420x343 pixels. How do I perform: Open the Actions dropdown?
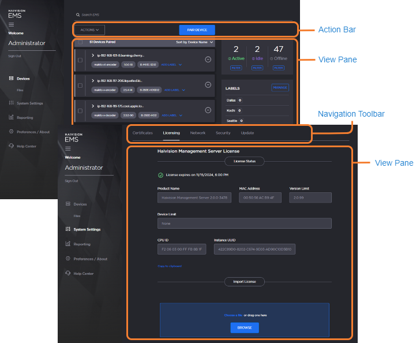coord(89,29)
